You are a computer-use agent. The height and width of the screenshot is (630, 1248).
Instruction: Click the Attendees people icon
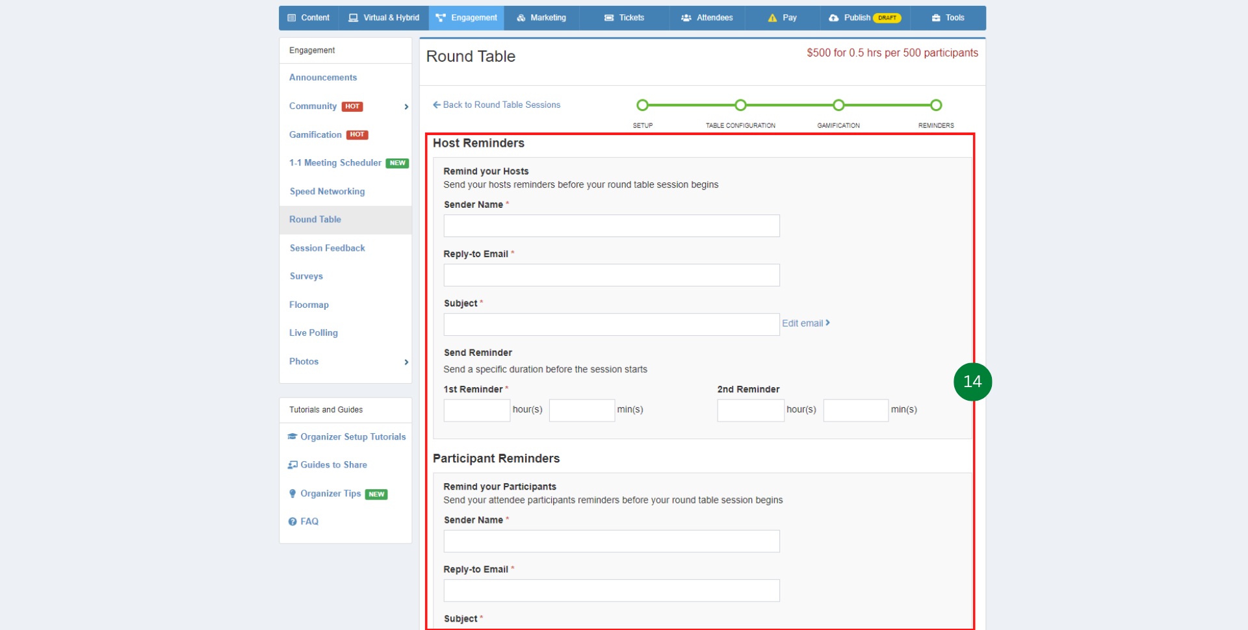[x=686, y=18]
